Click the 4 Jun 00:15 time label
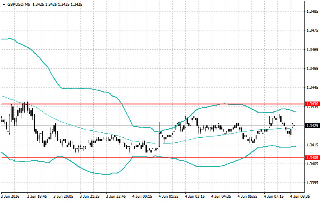 pyautogui.click(x=142, y=196)
